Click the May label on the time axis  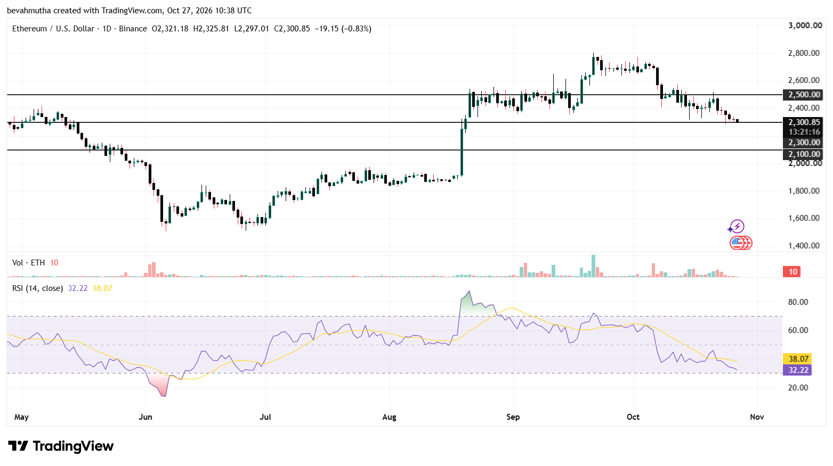point(21,417)
